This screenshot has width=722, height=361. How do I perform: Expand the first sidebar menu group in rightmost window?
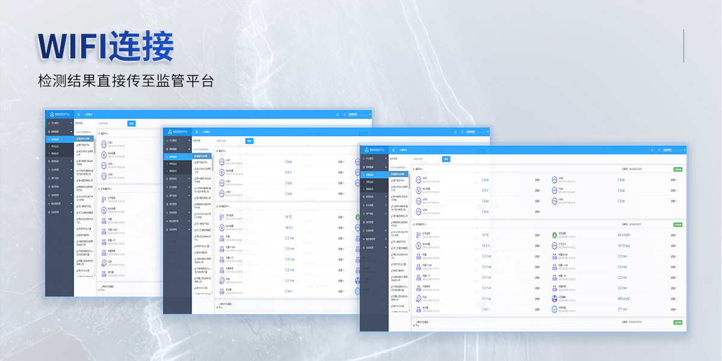(x=374, y=159)
